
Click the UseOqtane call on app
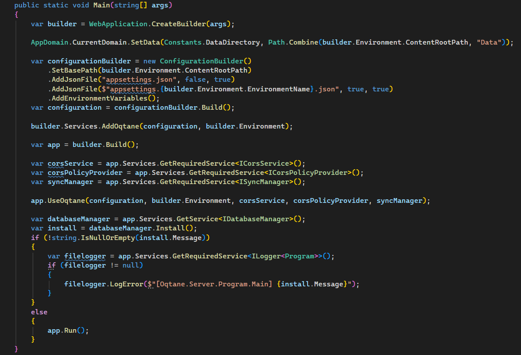[67, 200]
